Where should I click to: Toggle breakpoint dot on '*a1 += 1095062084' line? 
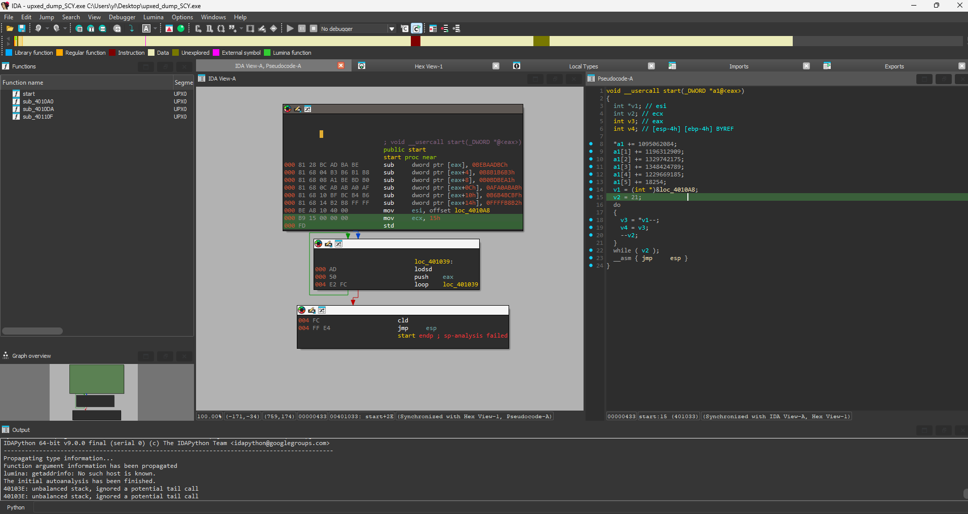pyautogui.click(x=591, y=144)
